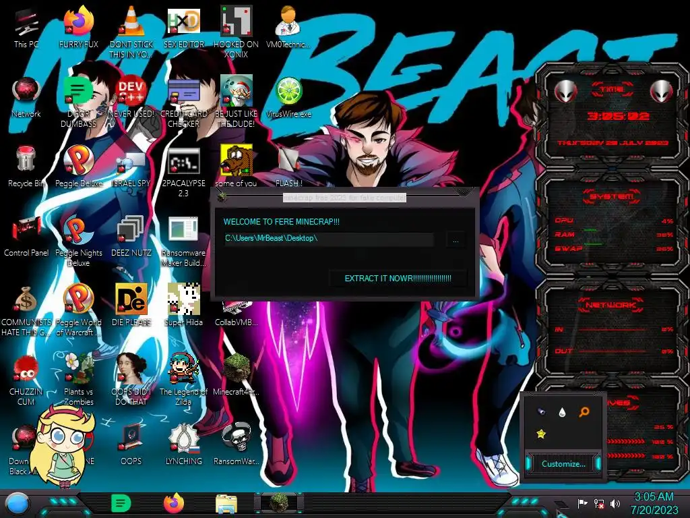Select the Minecraft extractor taskbar button
The width and height of the screenshot is (690, 518).
[279, 503]
